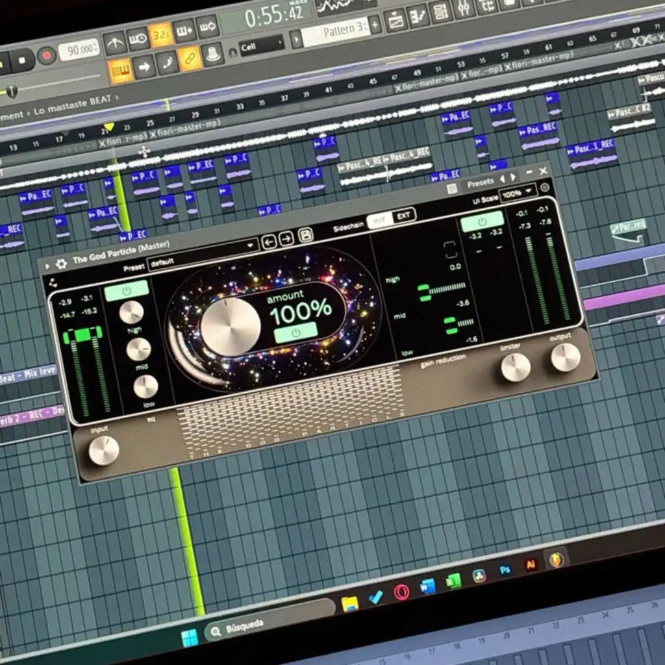Click the left-arrow preset button in God Particle
The image size is (665, 665).
click(270, 242)
